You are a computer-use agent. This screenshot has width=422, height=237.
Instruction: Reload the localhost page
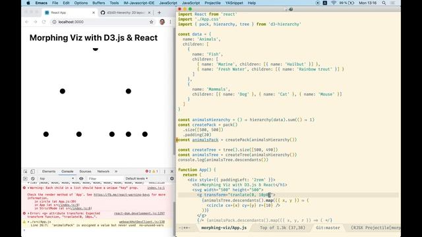[44, 22]
